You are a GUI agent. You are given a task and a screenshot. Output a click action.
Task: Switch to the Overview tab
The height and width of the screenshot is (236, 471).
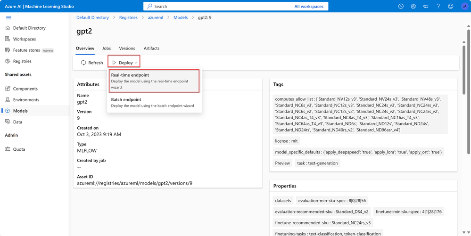pyautogui.click(x=85, y=49)
